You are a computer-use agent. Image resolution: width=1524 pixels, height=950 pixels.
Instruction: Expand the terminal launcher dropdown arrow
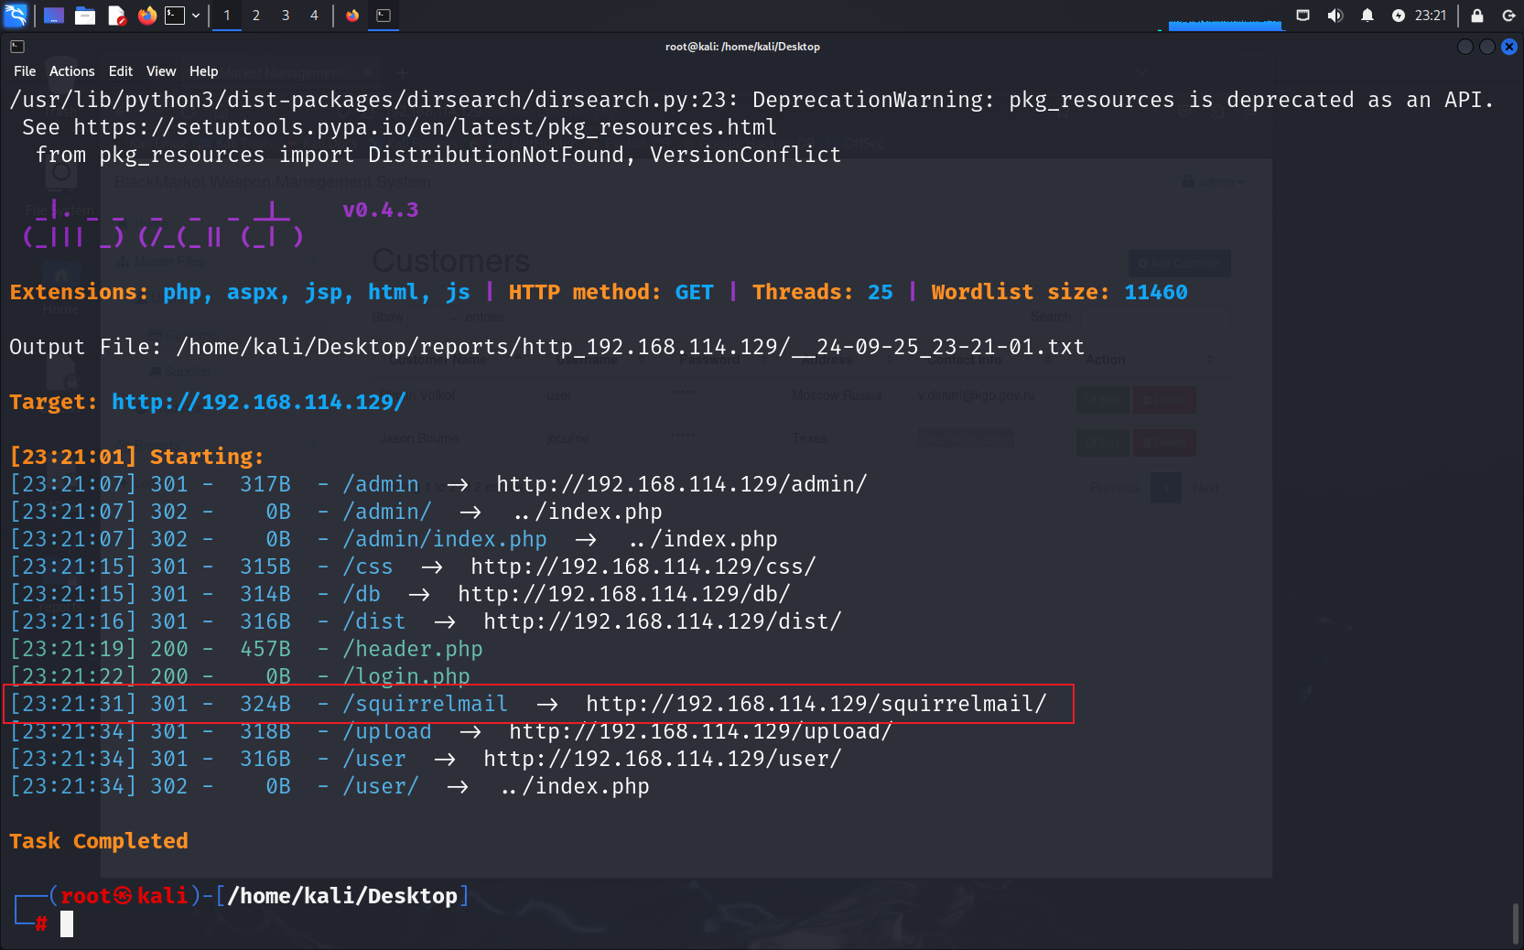click(x=196, y=16)
